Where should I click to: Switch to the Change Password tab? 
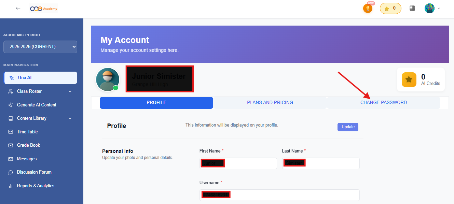[383, 102]
